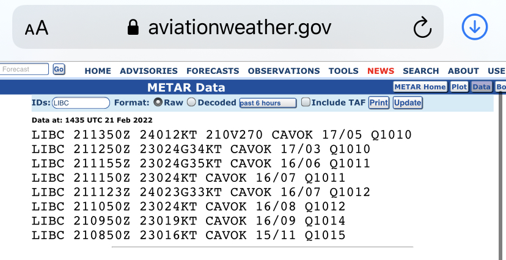The width and height of the screenshot is (506, 260).
Task: Open the OBSERVATIONS menu
Action: click(284, 71)
